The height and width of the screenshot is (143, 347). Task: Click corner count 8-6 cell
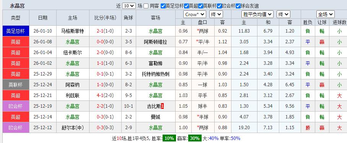tap(129, 53)
